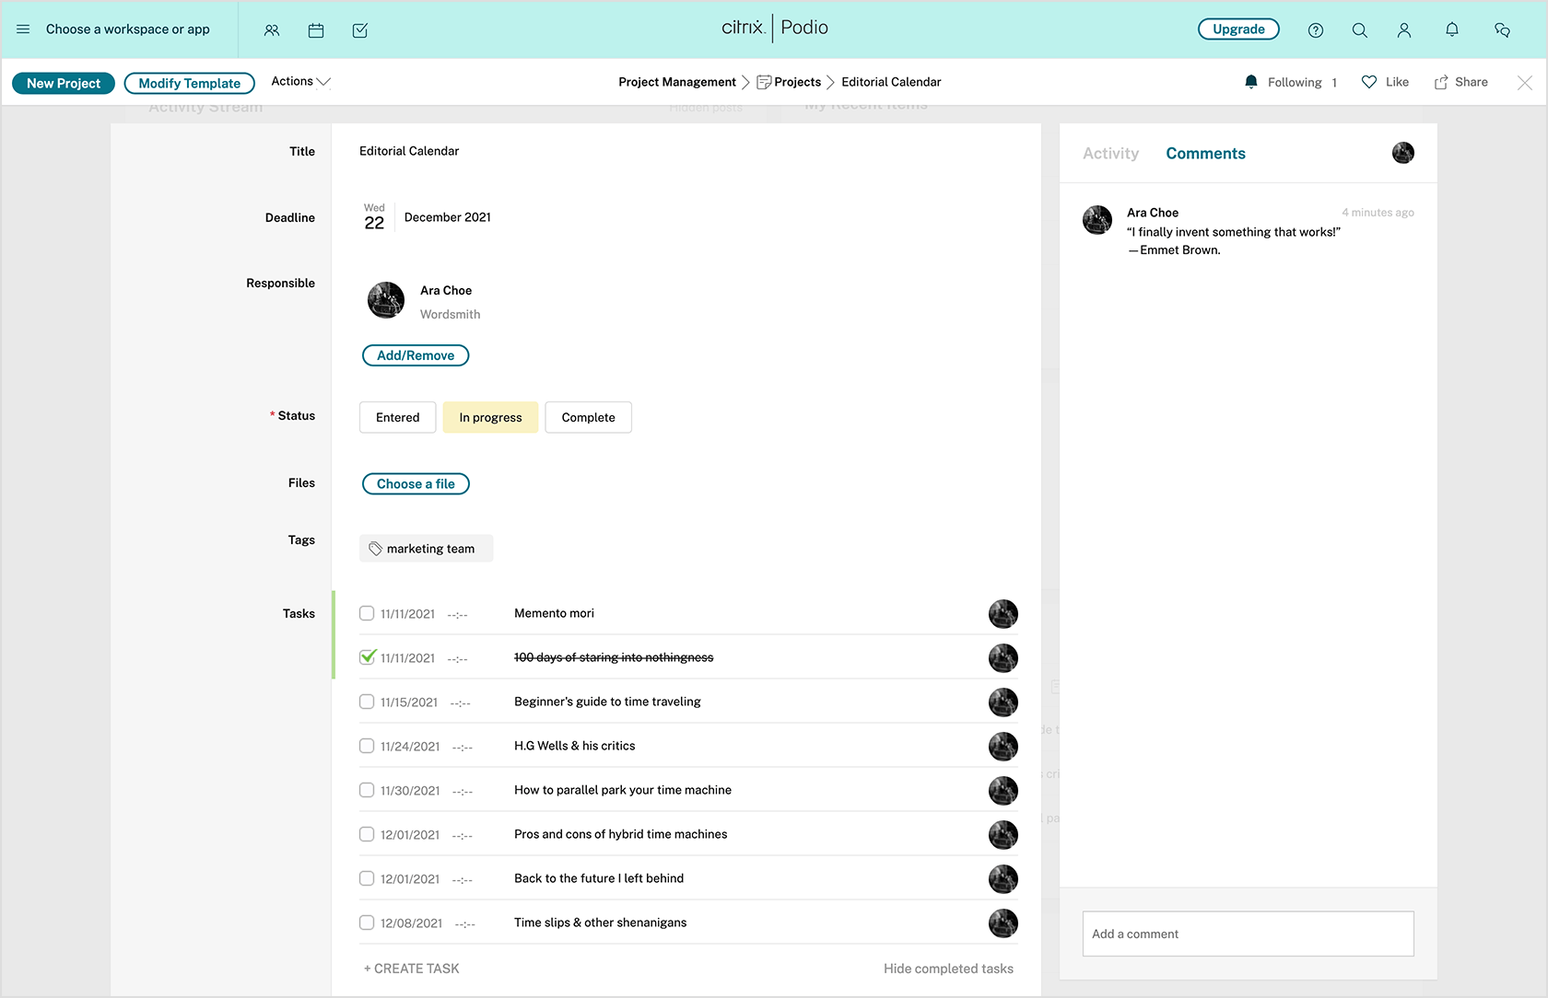The height and width of the screenshot is (998, 1548).
Task: Click the Add/Remove responsible button
Action: coord(416,355)
